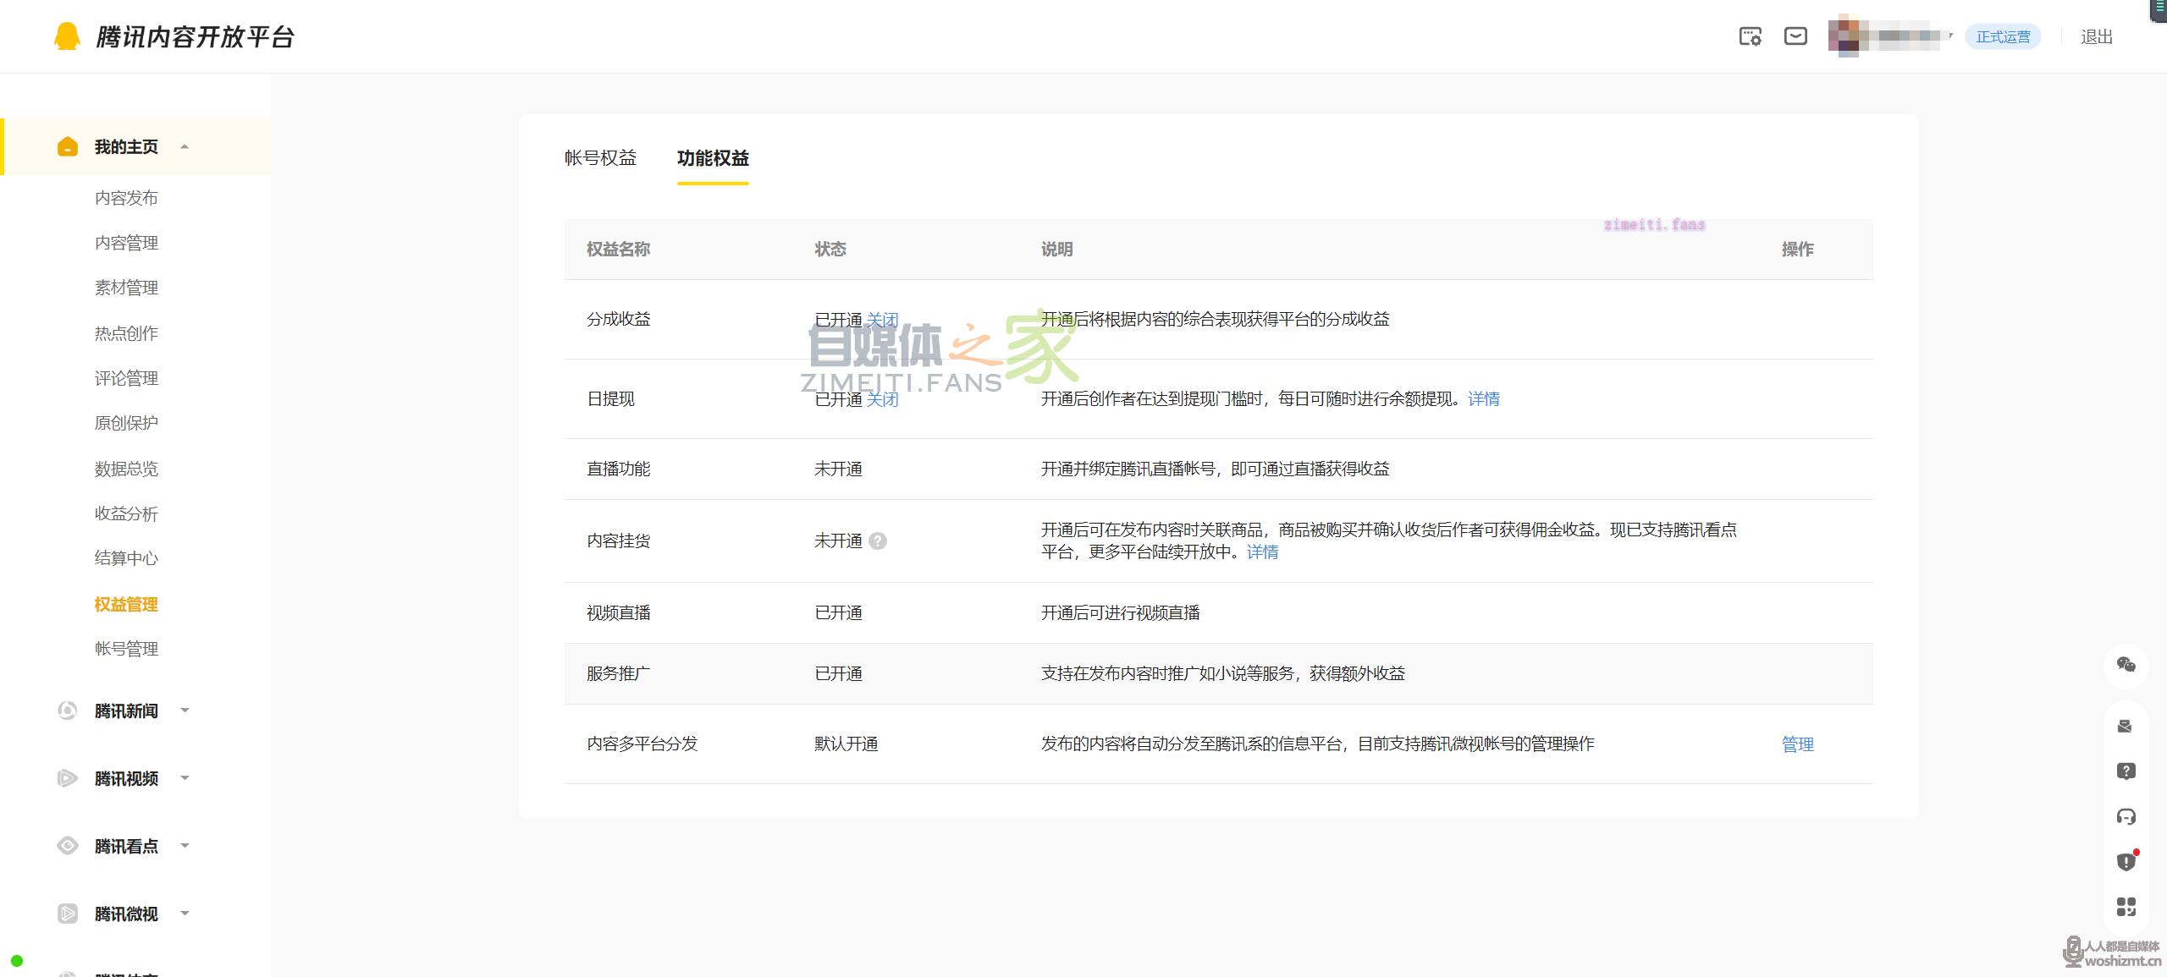Click the mail envelope icon in header
Image resolution: width=2167 pixels, height=977 pixels.
(1795, 36)
